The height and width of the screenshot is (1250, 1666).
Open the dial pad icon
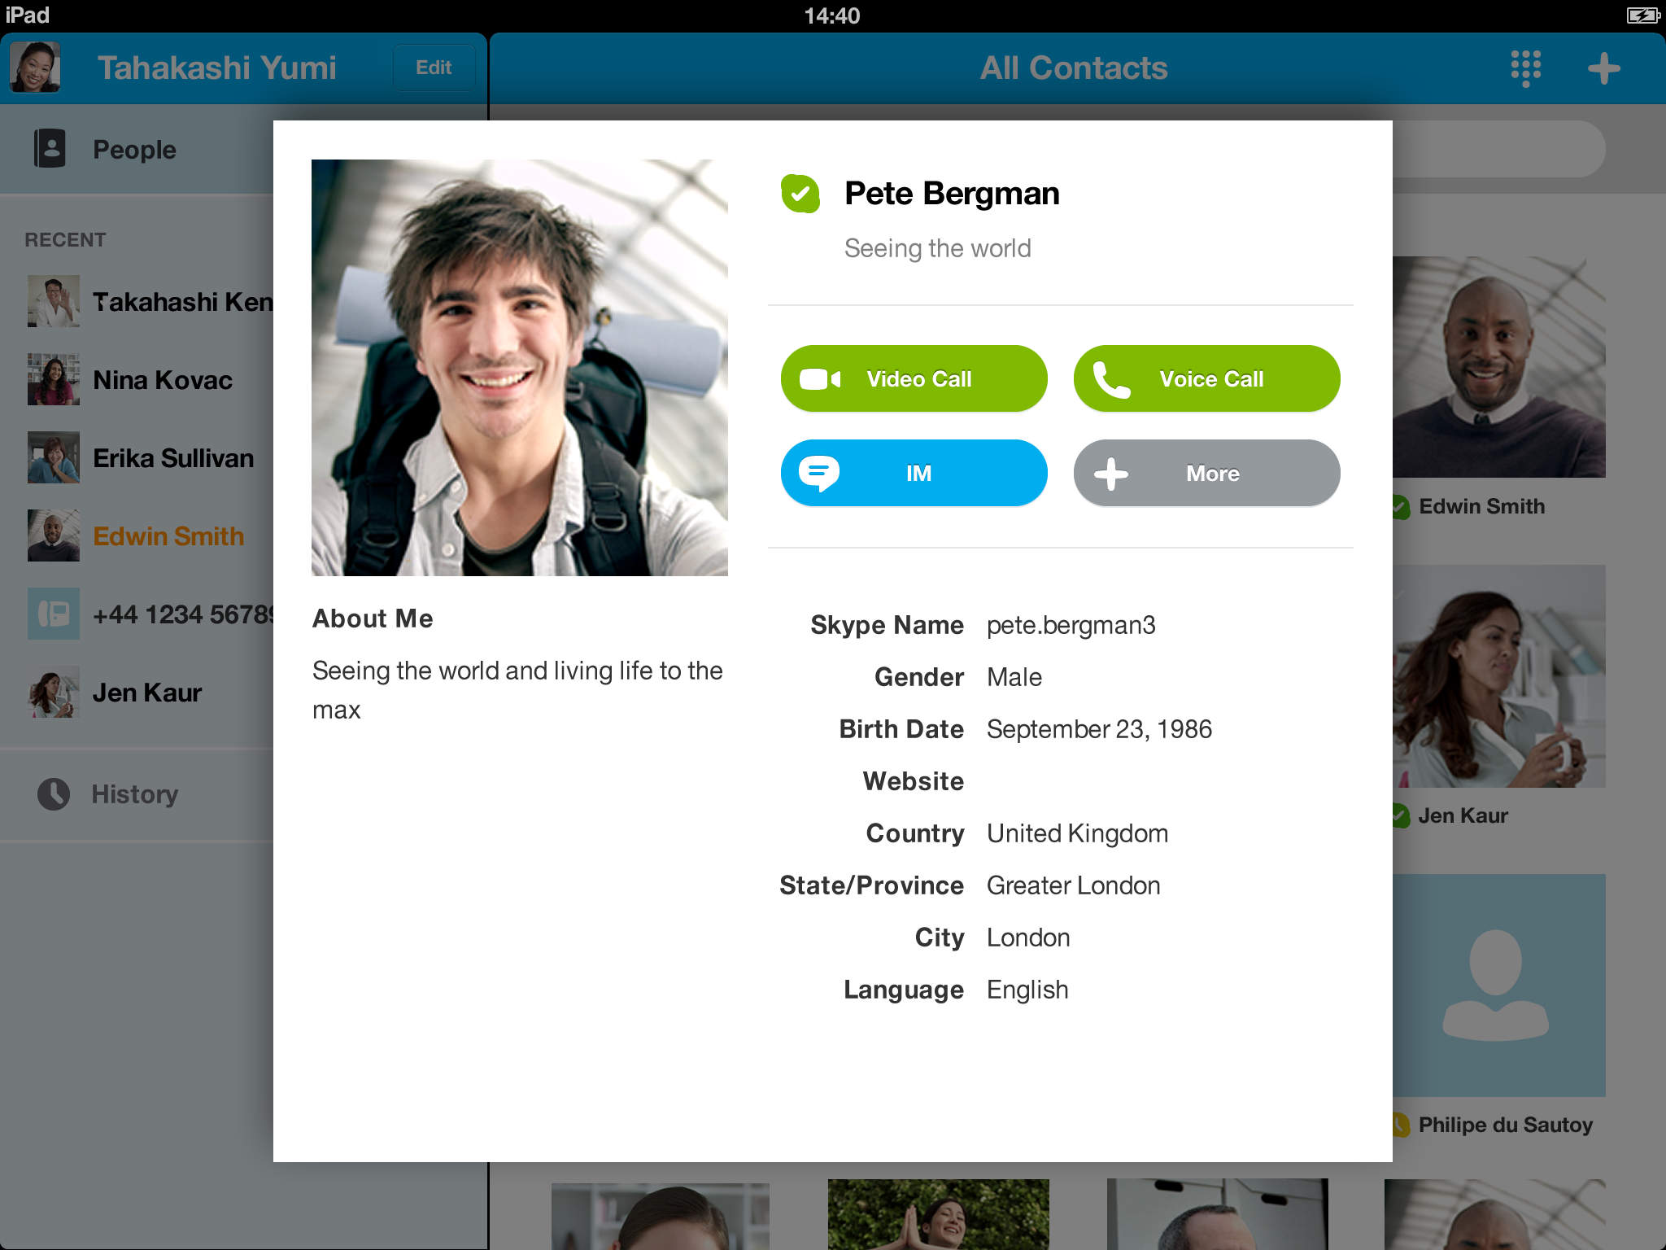pos(1525,68)
